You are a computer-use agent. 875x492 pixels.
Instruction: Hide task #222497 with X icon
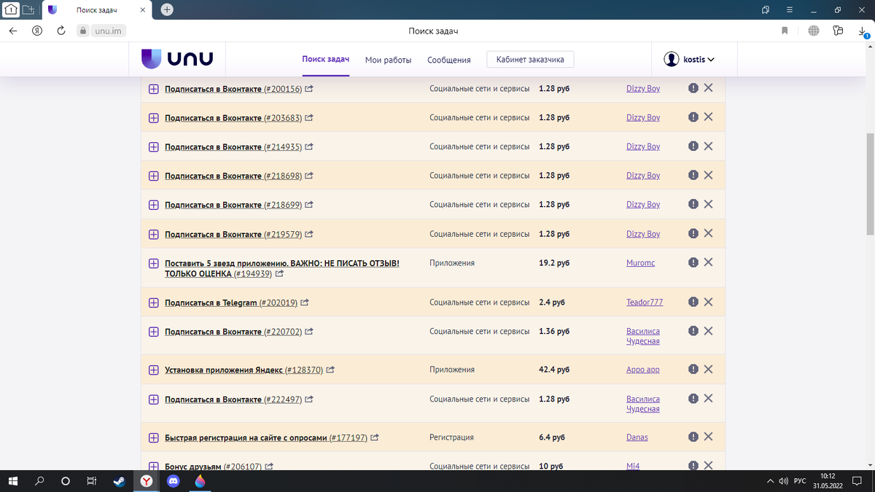[708, 398]
